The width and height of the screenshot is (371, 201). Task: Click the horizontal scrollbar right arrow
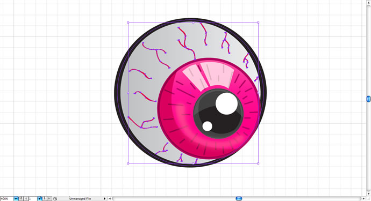coord(363,199)
